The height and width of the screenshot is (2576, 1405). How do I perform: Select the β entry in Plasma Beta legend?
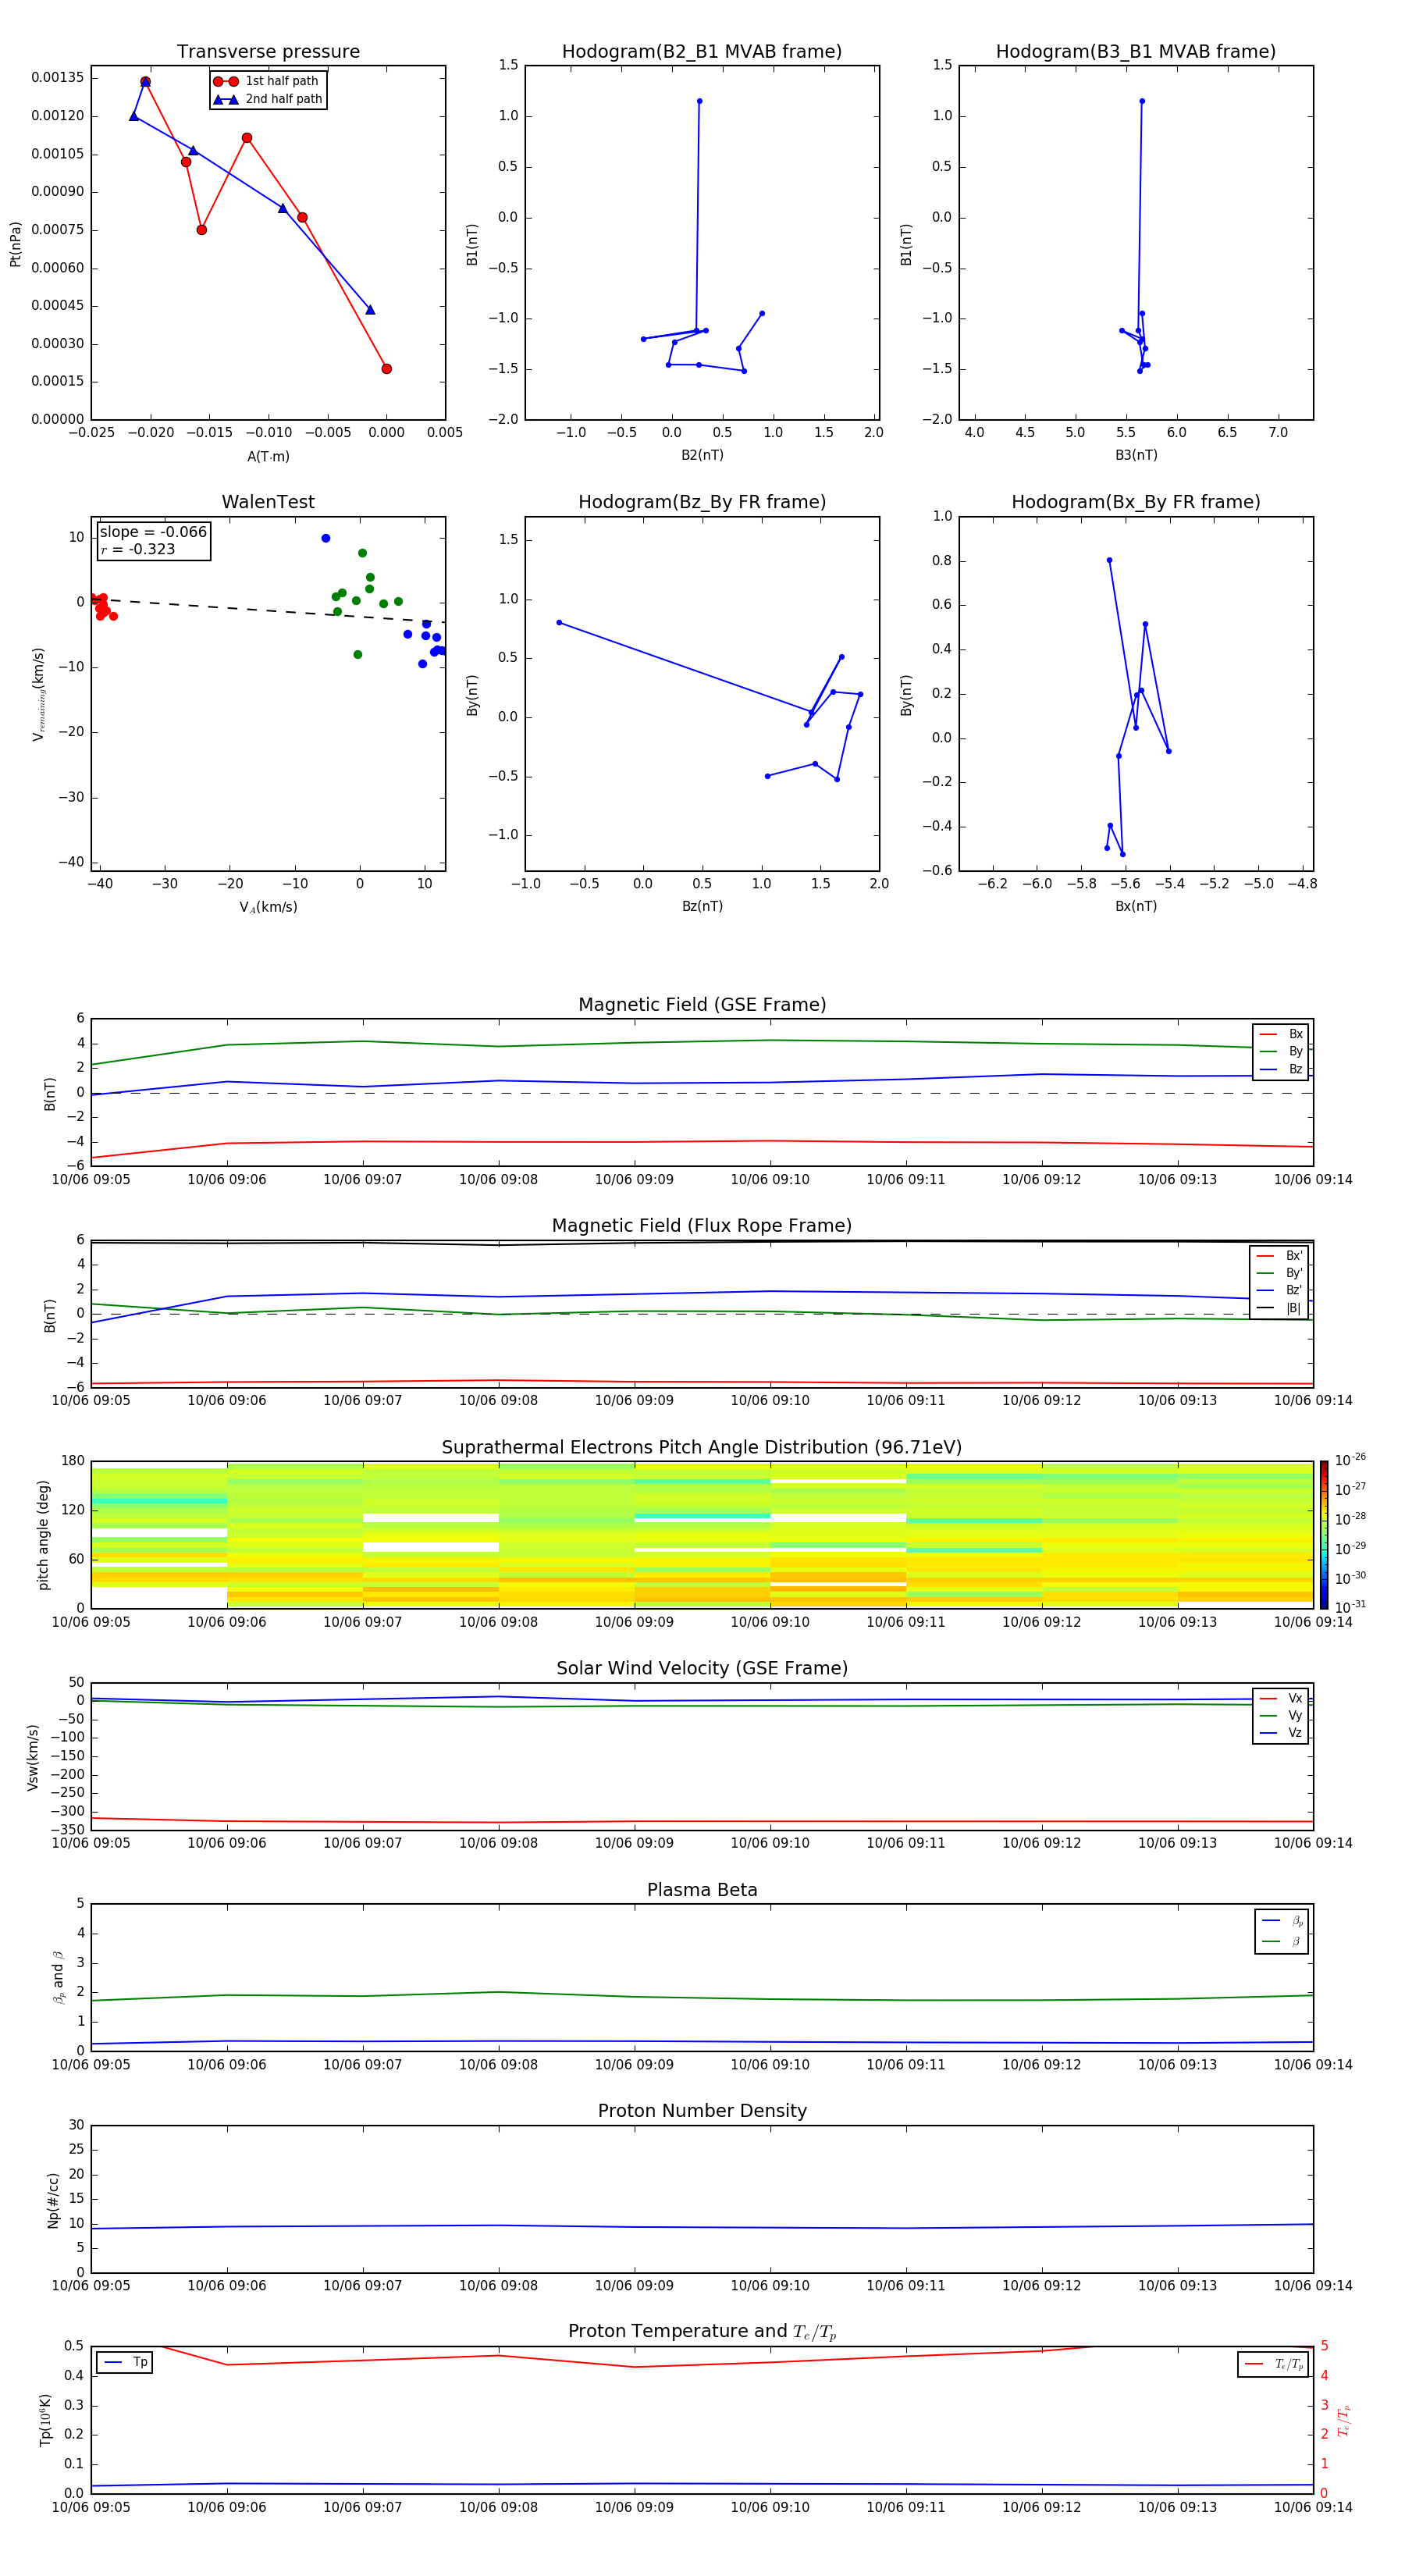1282,1941
